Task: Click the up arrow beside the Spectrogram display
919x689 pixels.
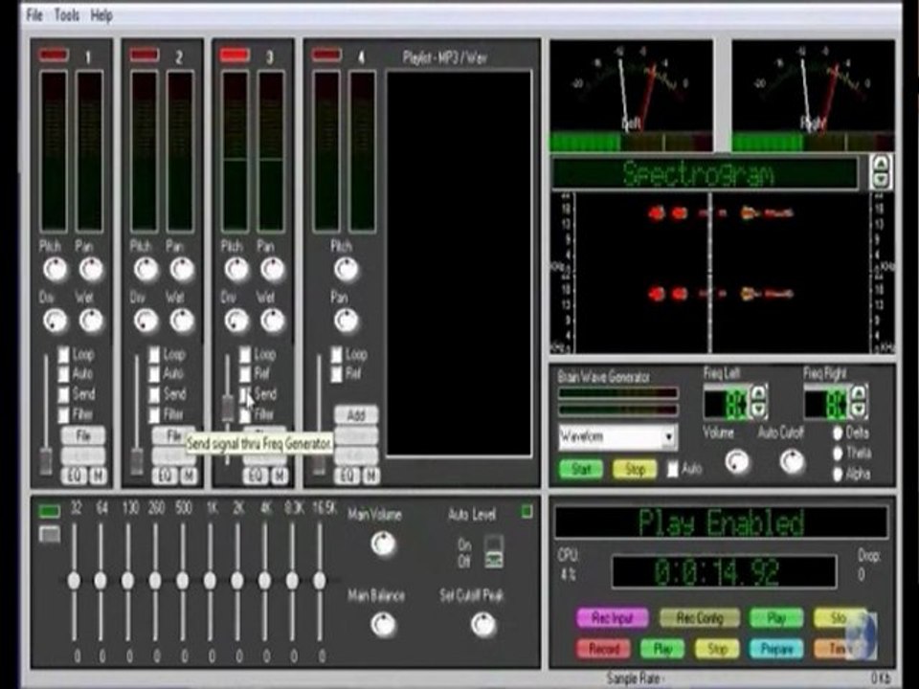Action: coord(881,164)
